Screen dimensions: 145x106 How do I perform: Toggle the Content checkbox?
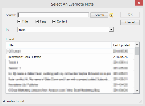coord(54,21)
